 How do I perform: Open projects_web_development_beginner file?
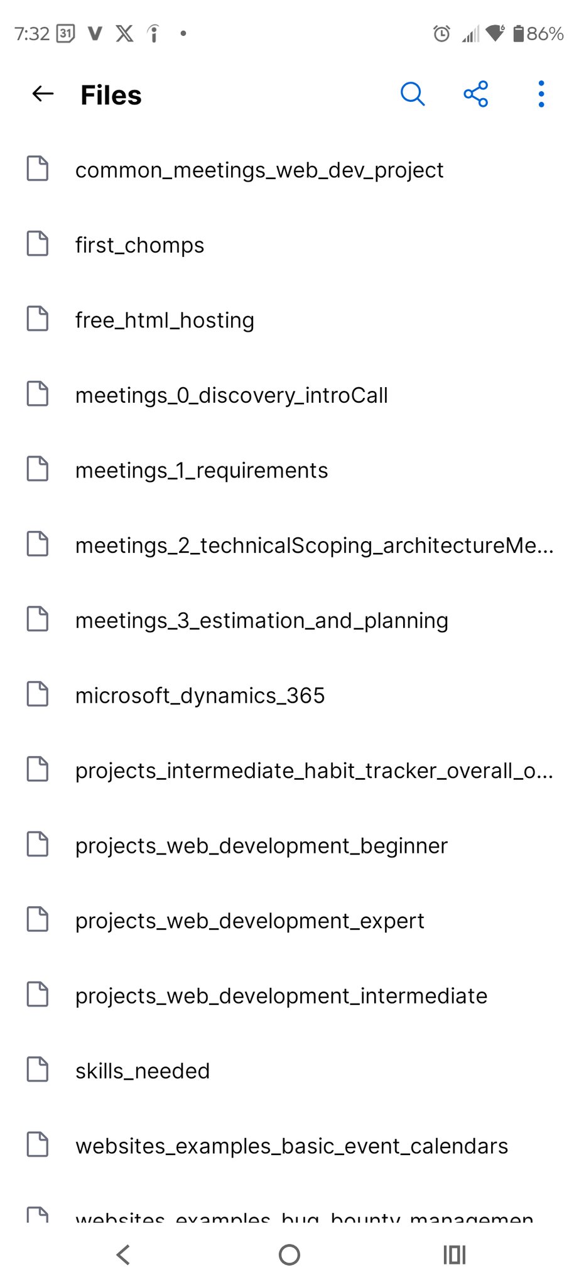tap(261, 846)
